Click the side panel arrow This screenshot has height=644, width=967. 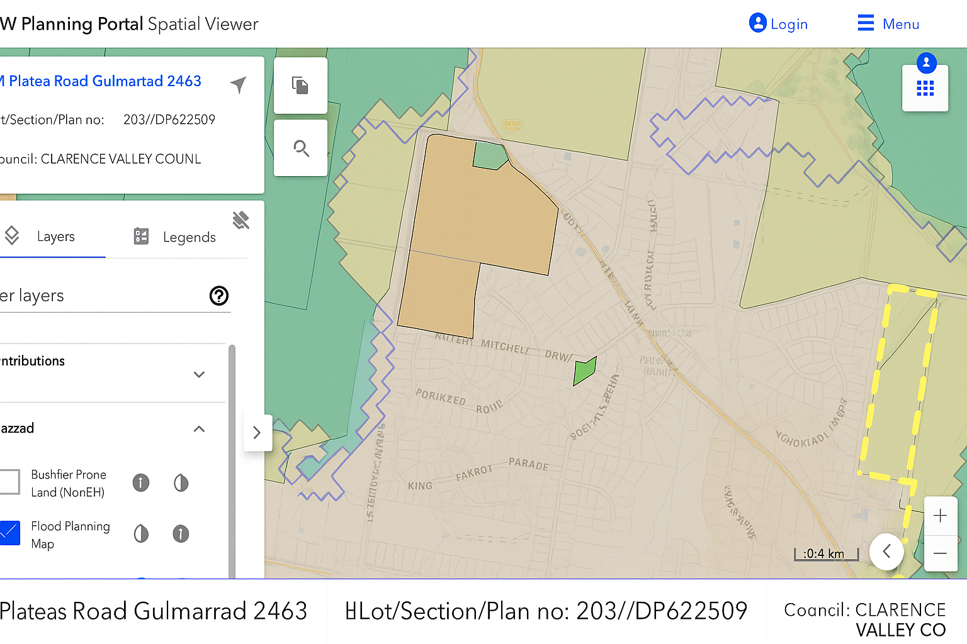click(257, 433)
